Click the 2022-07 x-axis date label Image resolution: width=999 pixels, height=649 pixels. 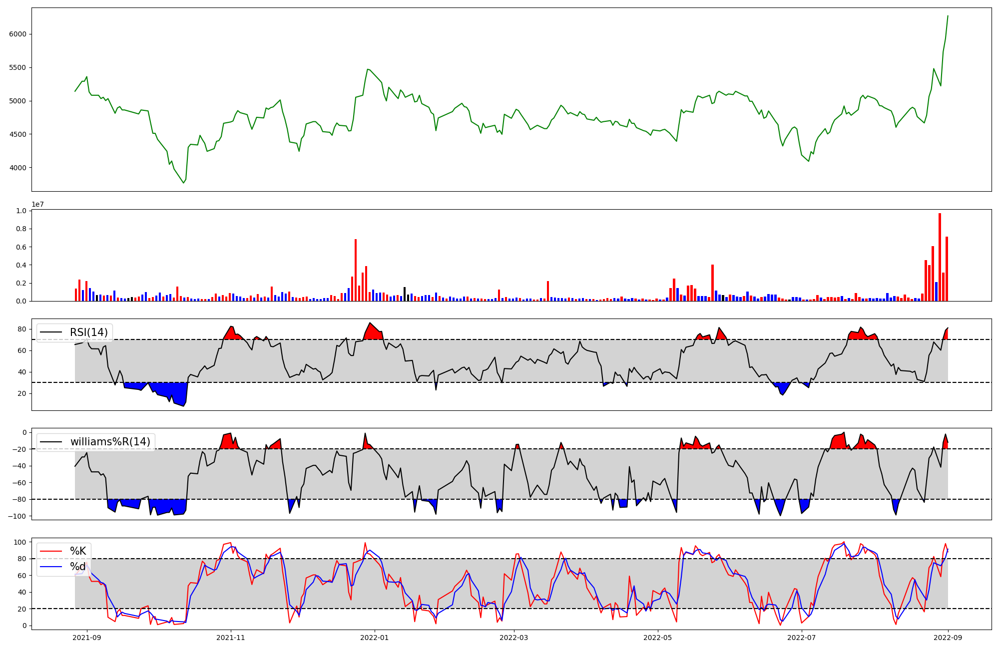801,638
